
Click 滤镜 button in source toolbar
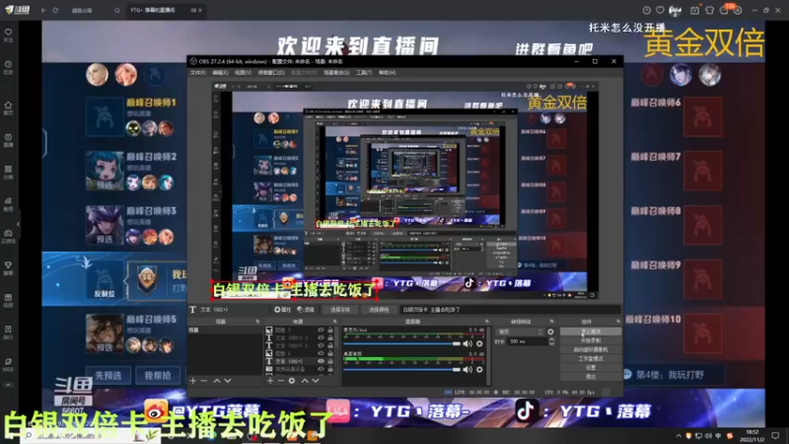[306, 310]
